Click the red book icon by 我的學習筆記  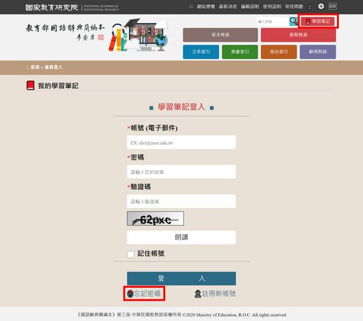pos(30,85)
